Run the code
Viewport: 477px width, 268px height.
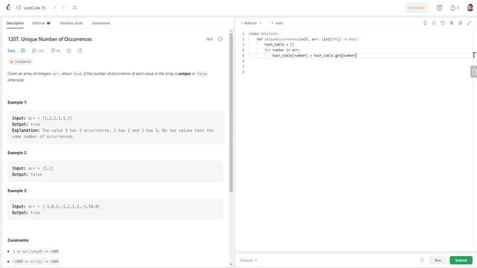pyautogui.click(x=437, y=261)
